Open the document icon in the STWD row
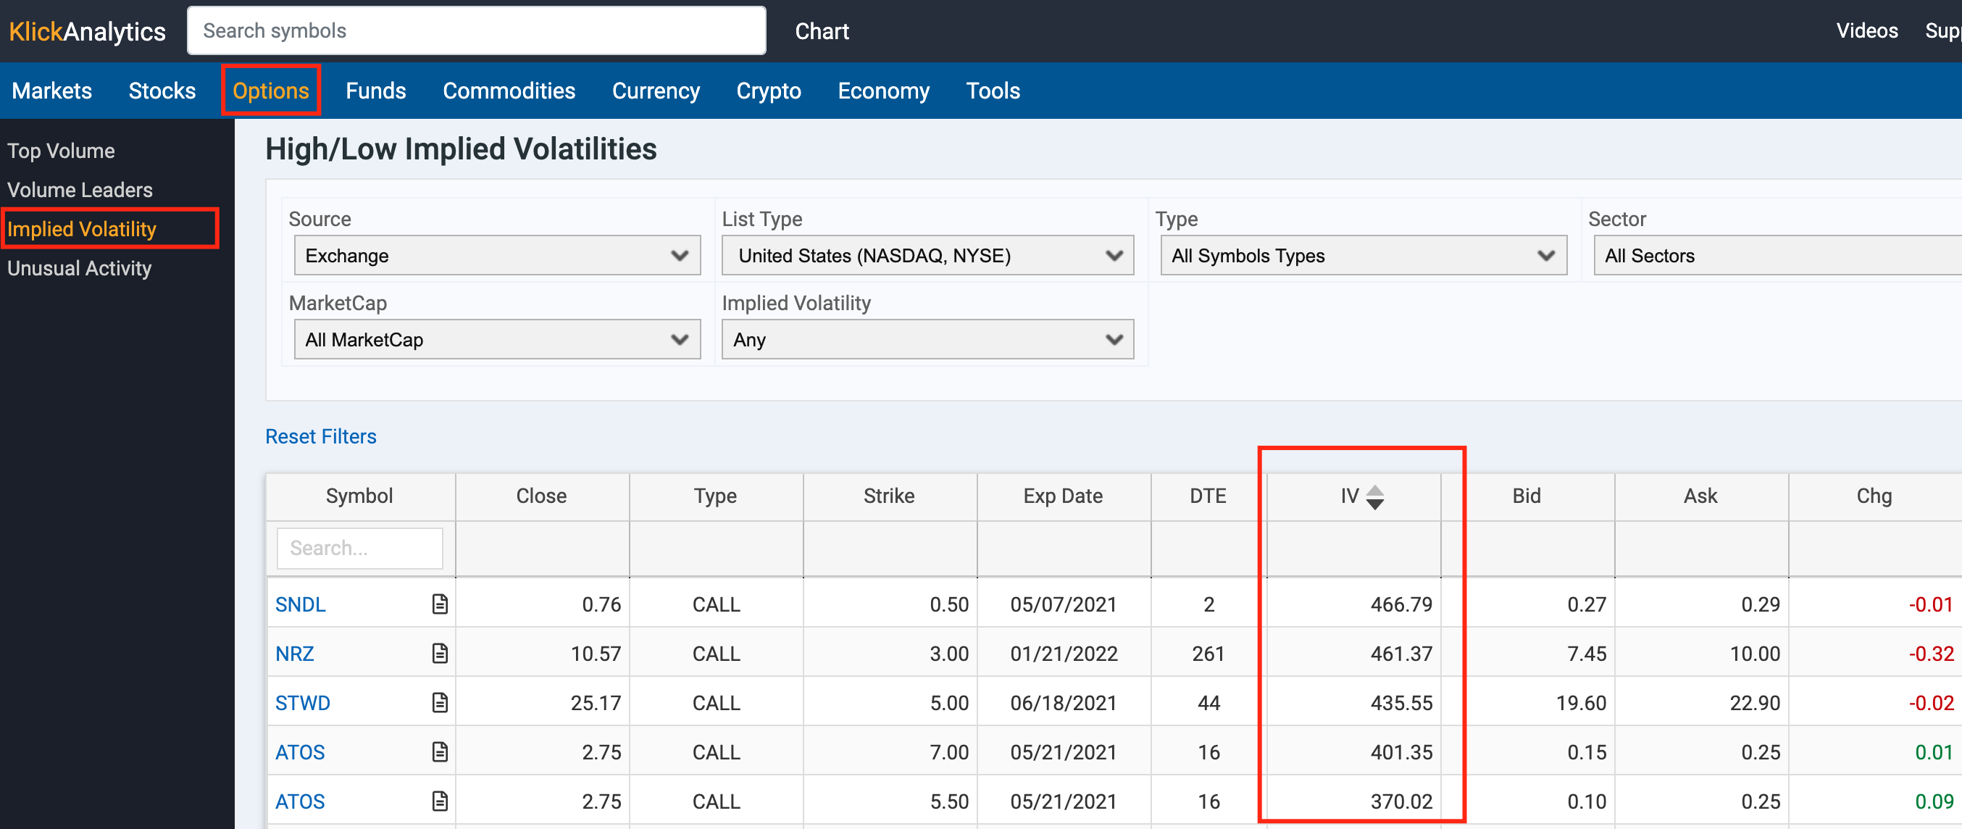 click(440, 702)
